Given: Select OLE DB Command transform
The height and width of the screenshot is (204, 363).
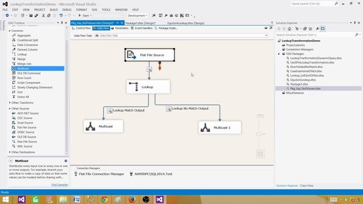Looking at the screenshot, I should [28, 73].
